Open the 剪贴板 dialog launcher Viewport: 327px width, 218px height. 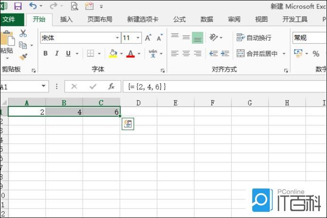click(x=33, y=71)
